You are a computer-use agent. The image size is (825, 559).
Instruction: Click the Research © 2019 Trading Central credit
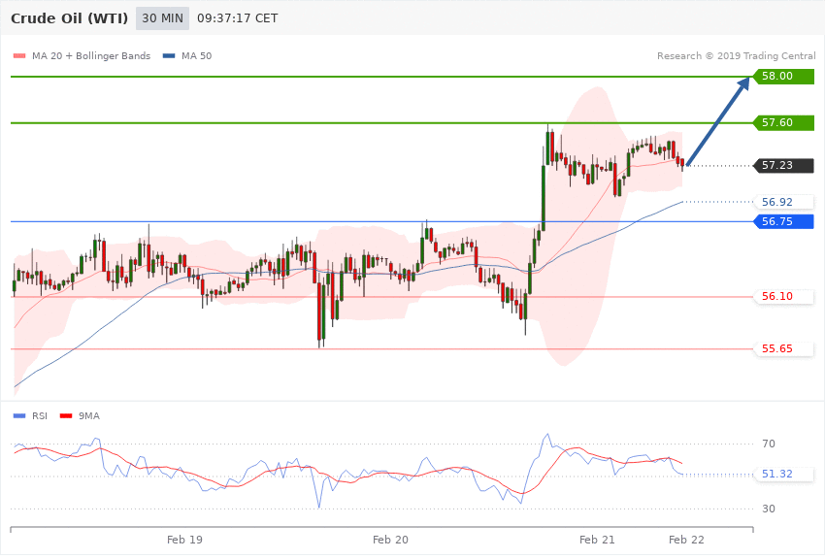(x=736, y=55)
